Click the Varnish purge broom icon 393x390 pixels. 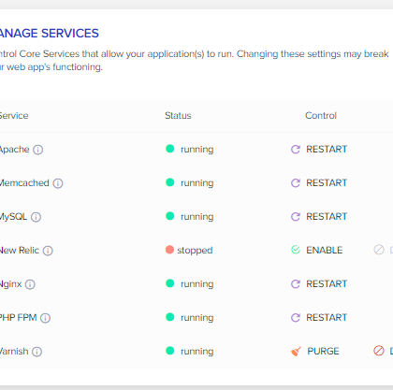[296, 352]
